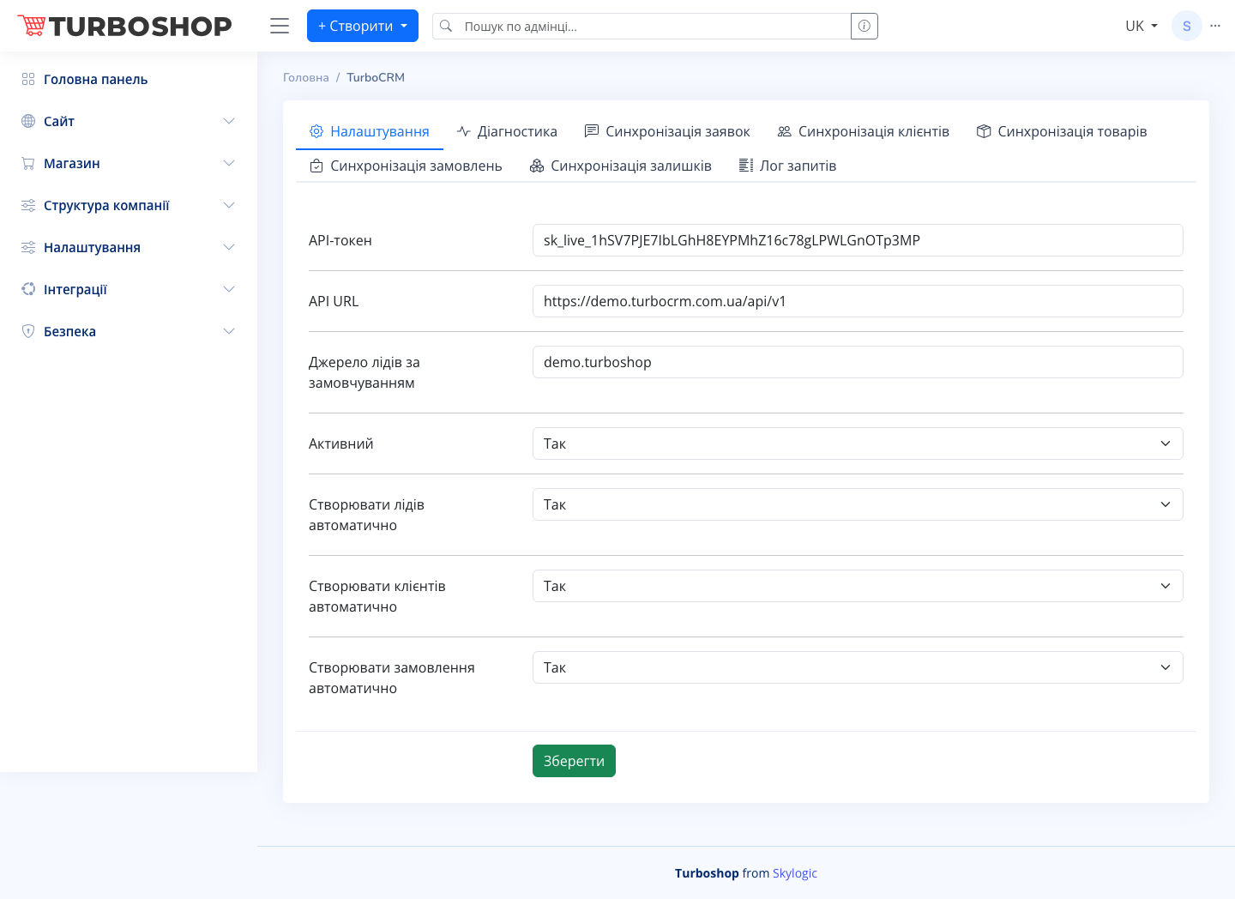Screen dimensions: 1235x899
Task: Switch to the Налаштування tab
Action: [x=370, y=131]
